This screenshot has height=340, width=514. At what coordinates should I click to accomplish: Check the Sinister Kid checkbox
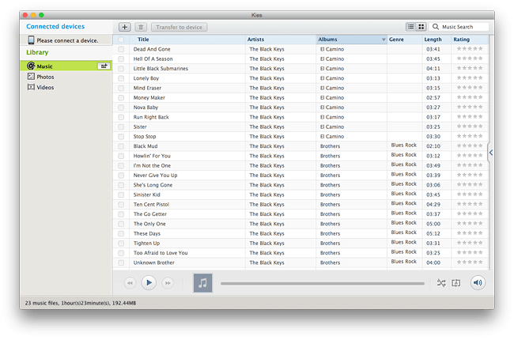coord(121,195)
